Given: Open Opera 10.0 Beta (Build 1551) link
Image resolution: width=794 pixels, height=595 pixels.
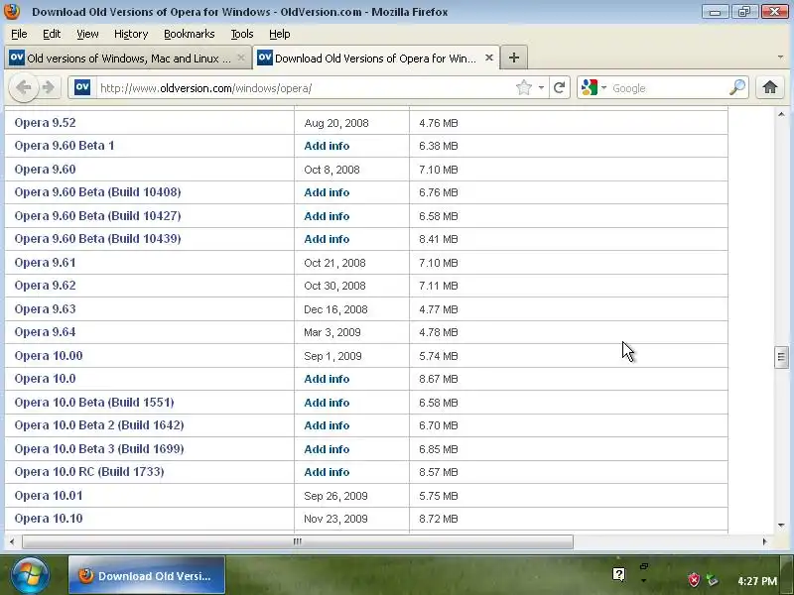Looking at the screenshot, I should click(x=94, y=403).
